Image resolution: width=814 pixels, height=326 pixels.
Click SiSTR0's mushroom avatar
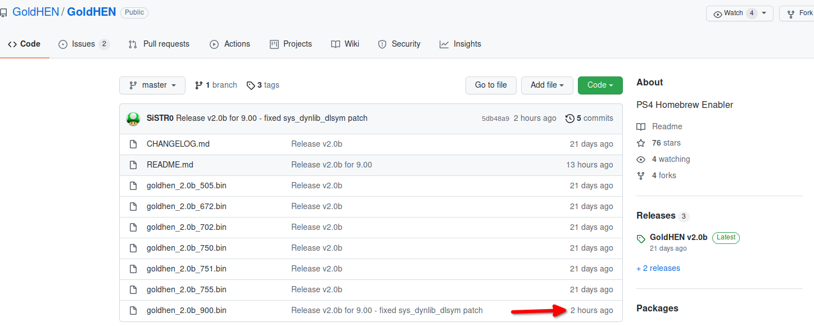click(x=133, y=119)
